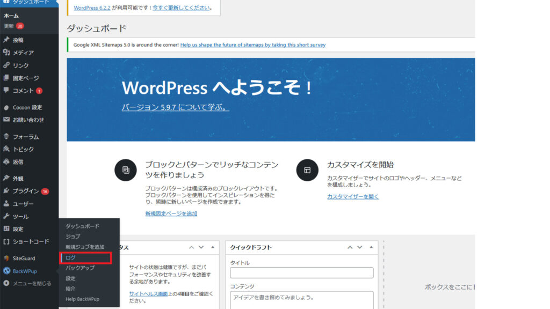Click the プラグイン plug icon
Viewport: 550px width, 309px height.
[6, 190]
